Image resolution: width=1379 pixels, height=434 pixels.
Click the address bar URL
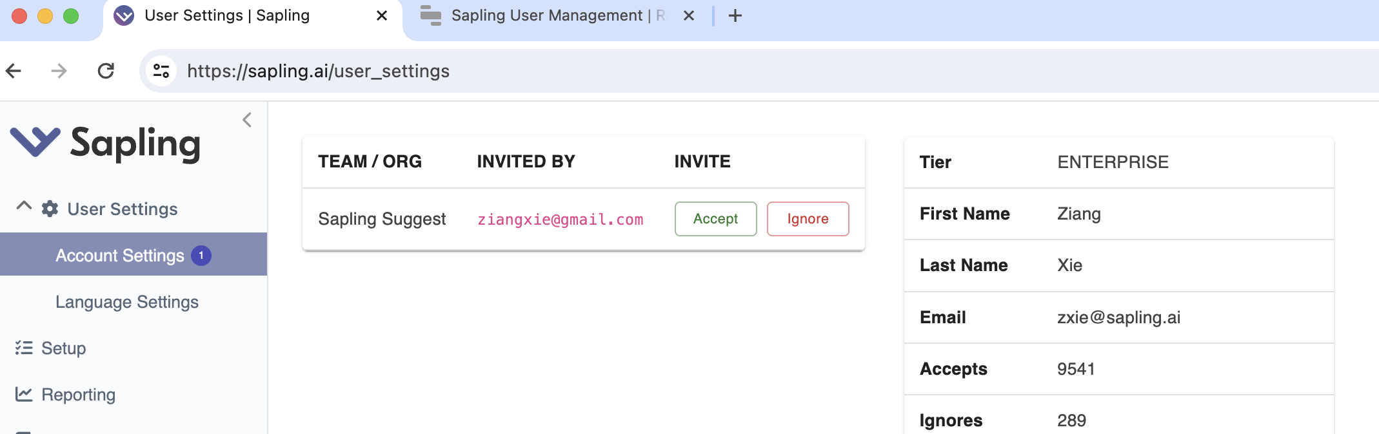click(319, 71)
